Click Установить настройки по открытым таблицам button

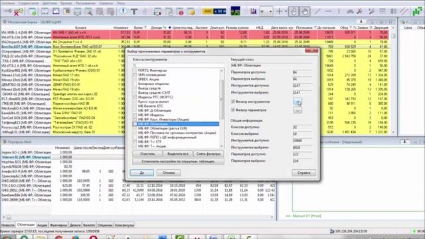(x=178, y=161)
